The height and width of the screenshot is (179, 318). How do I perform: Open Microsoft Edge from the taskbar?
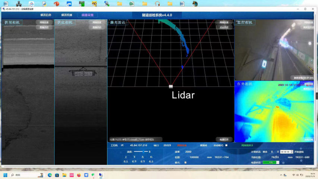[x=50, y=175]
